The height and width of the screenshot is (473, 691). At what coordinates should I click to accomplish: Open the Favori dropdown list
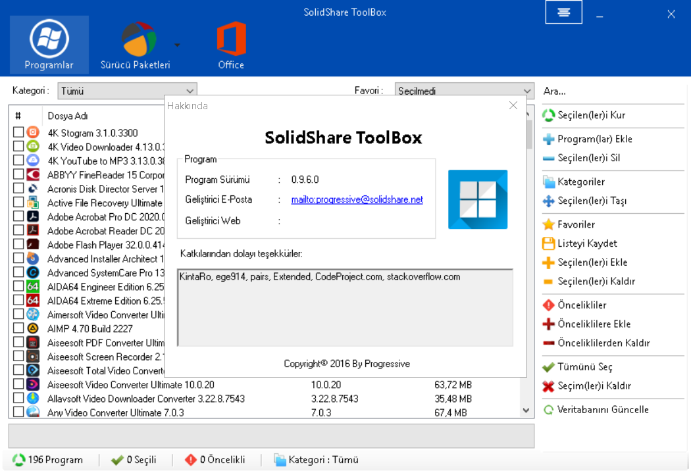(526, 91)
